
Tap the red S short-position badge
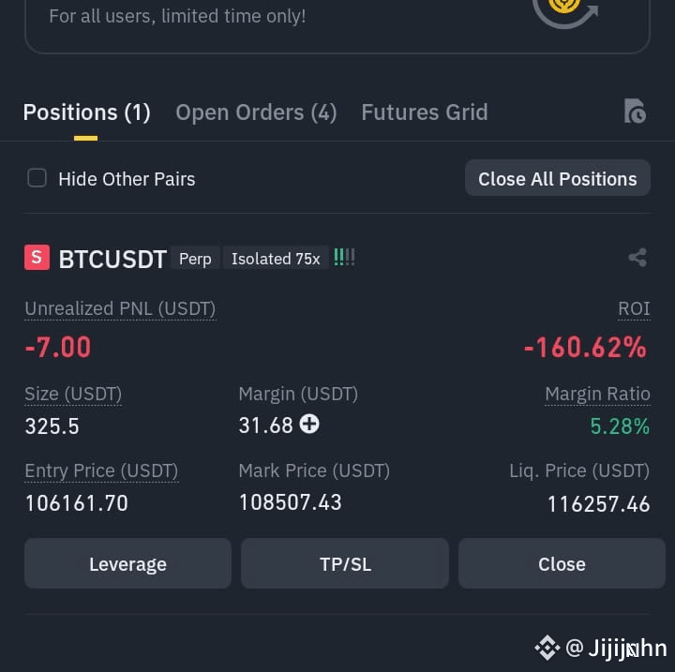click(37, 258)
